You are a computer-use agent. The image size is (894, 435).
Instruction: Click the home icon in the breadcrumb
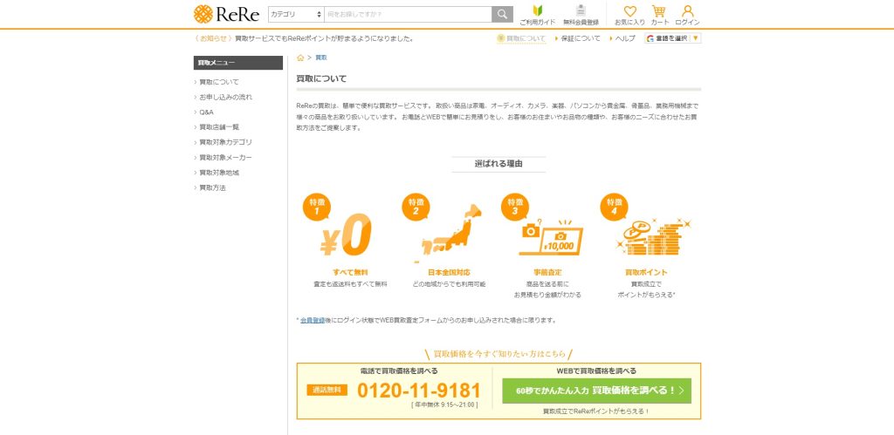[300, 58]
